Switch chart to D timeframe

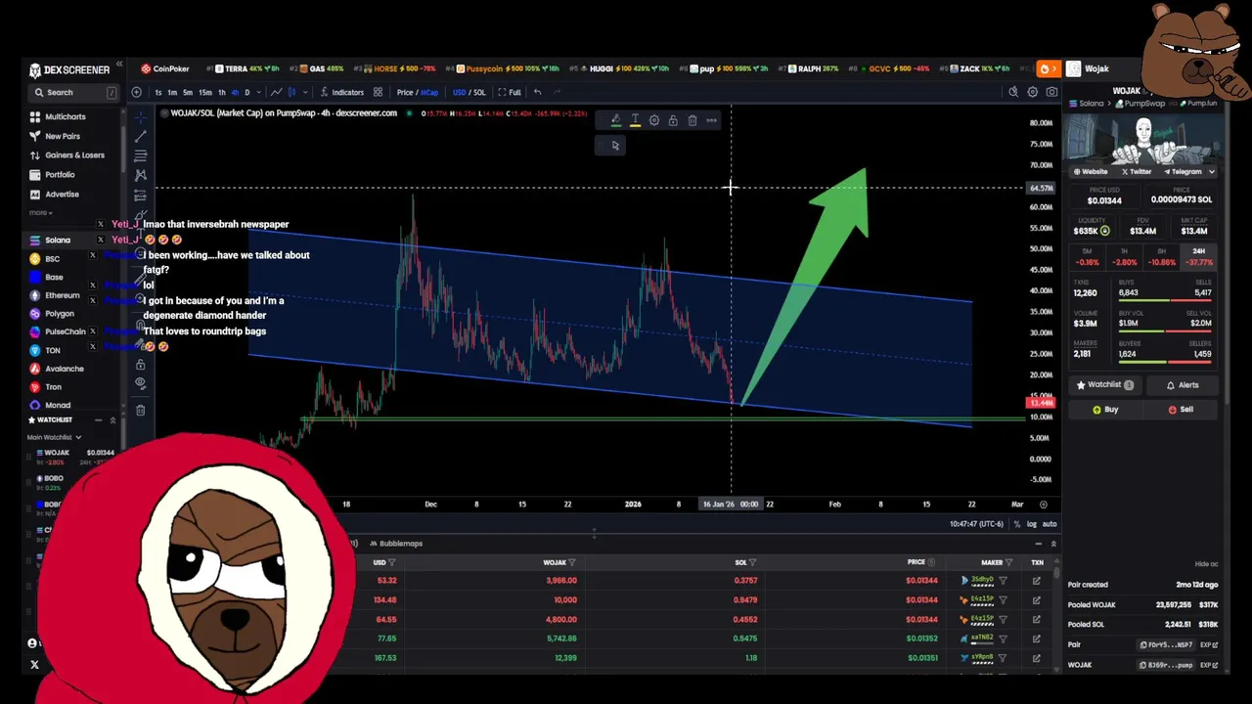[246, 92]
